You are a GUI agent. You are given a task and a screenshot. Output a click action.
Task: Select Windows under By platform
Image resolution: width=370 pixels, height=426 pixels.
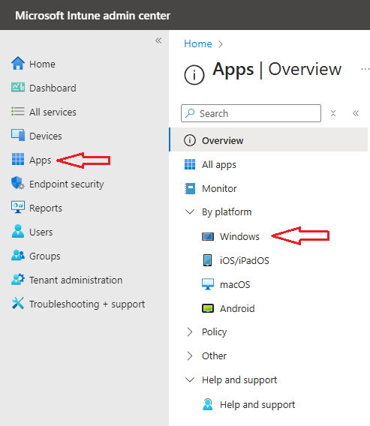coord(239,237)
